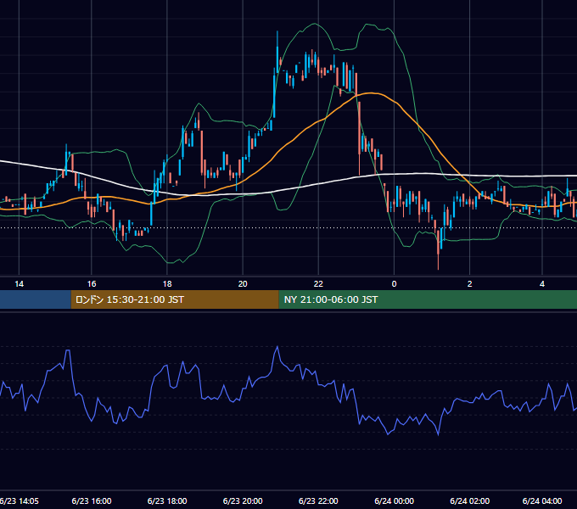Click the 6/24 02:00 date label

pyautogui.click(x=469, y=501)
